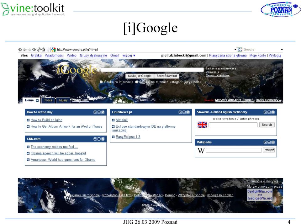Click 'Dodaj elementy »' link
Viewport: 301px width, 224px height.
click(x=268, y=100)
